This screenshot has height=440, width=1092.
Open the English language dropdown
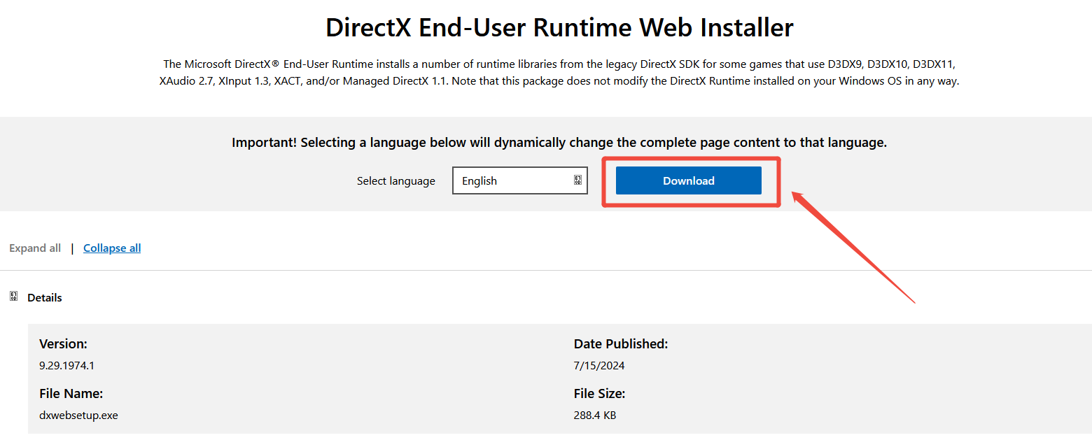click(x=520, y=180)
